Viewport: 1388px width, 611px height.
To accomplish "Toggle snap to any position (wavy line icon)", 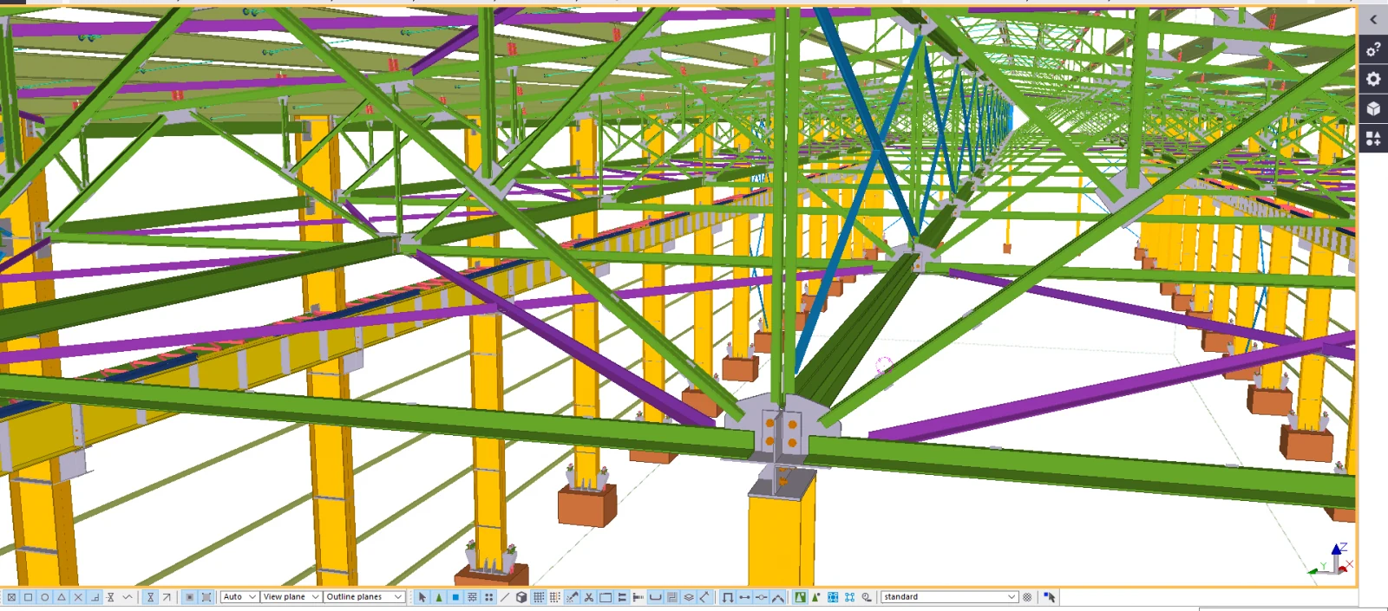I will pos(128,597).
